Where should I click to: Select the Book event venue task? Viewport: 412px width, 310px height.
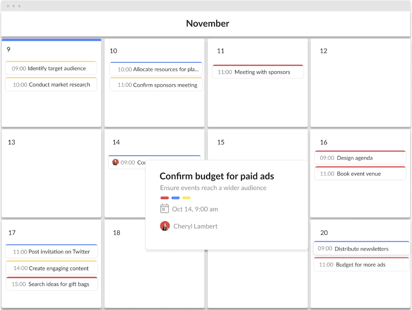pos(360,174)
